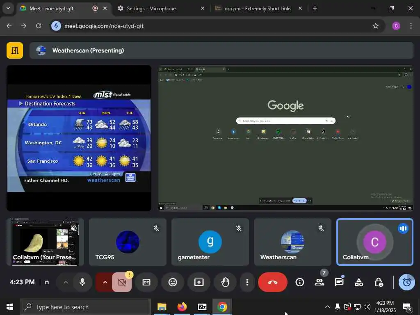
Task: Toggle closed captions in Meet
Action: click(x=146, y=282)
